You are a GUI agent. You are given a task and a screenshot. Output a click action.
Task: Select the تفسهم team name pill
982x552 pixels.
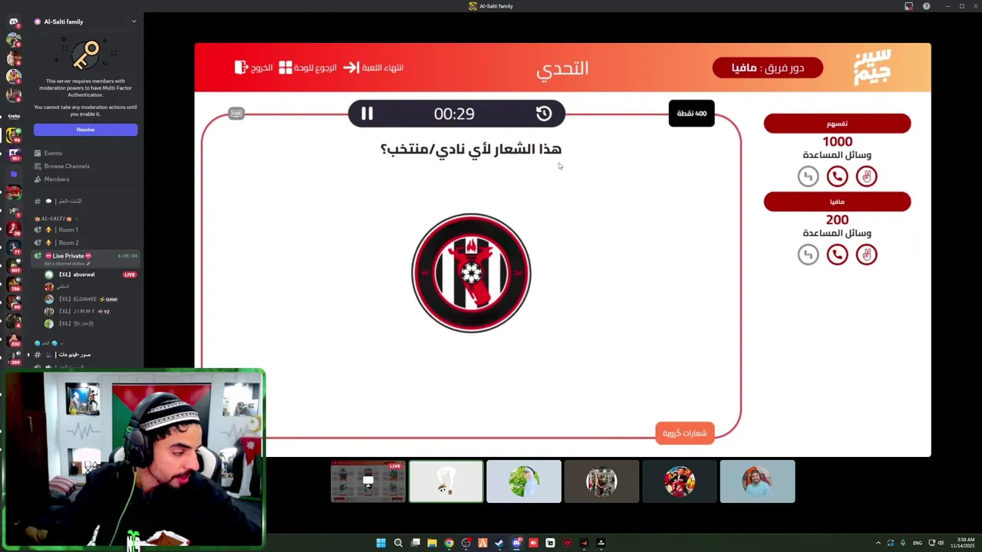coord(837,123)
